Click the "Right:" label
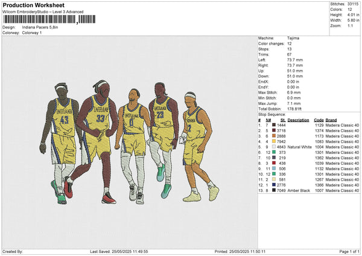Viewport: 362px width, 256px height. [263, 65]
